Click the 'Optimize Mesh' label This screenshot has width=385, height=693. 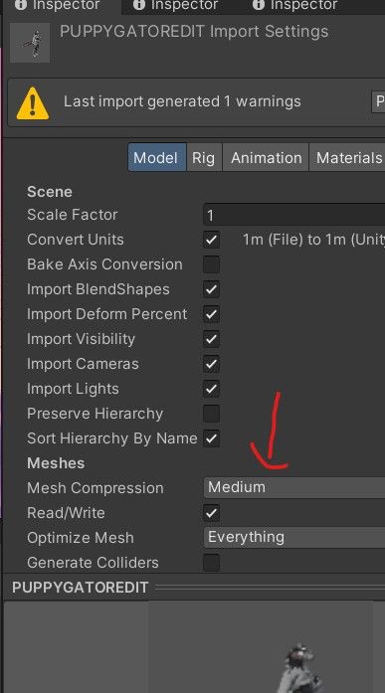point(81,538)
